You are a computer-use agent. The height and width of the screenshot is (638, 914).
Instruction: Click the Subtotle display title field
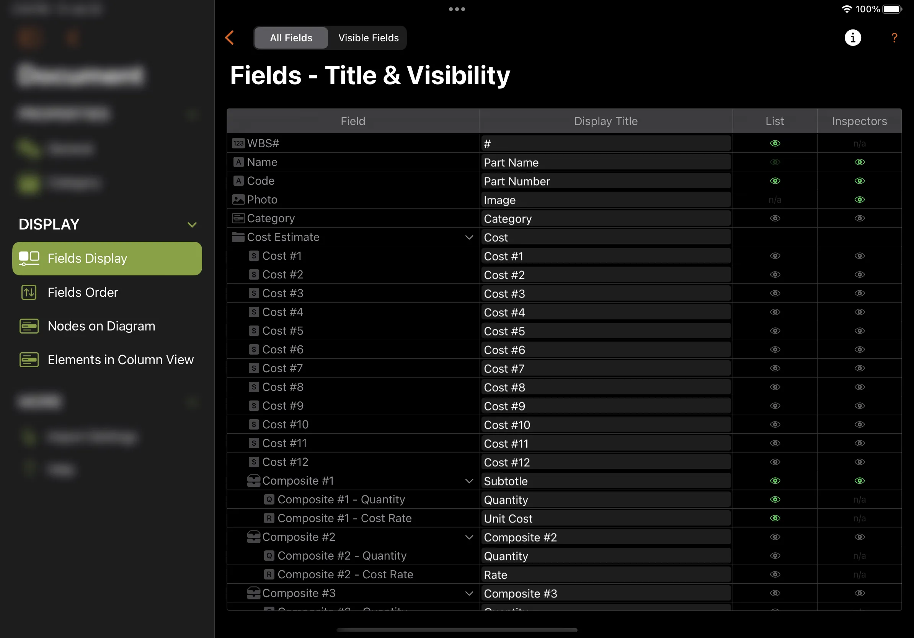605,480
